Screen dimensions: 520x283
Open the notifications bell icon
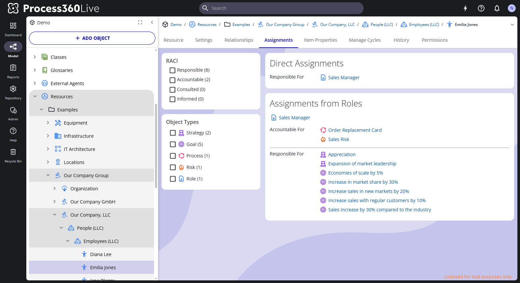click(x=497, y=8)
